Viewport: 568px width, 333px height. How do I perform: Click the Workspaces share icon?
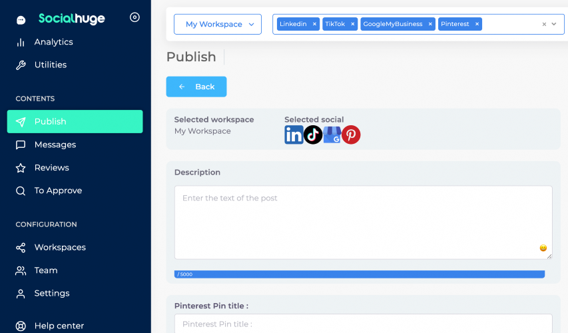click(x=21, y=248)
